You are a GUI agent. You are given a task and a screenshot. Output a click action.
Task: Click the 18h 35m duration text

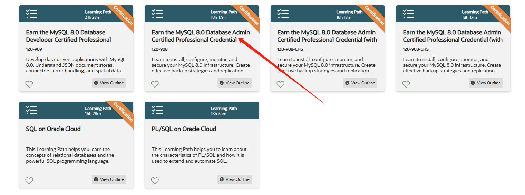(x=218, y=113)
